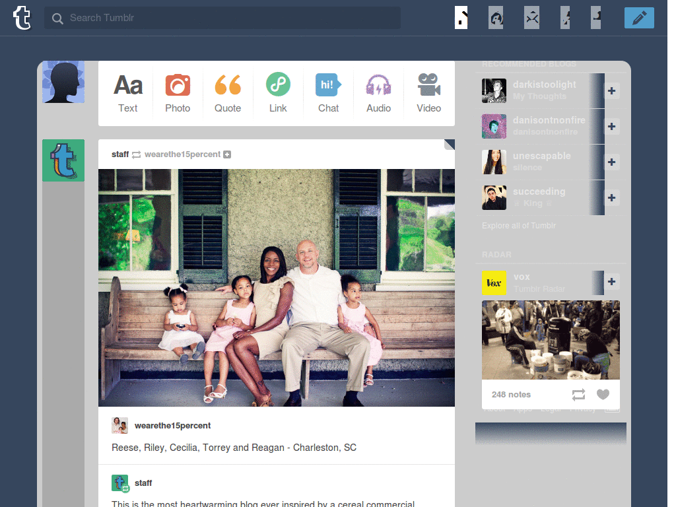Click the small staff avatar in reblog trail
The image size is (676, 507).
point(120,483)
